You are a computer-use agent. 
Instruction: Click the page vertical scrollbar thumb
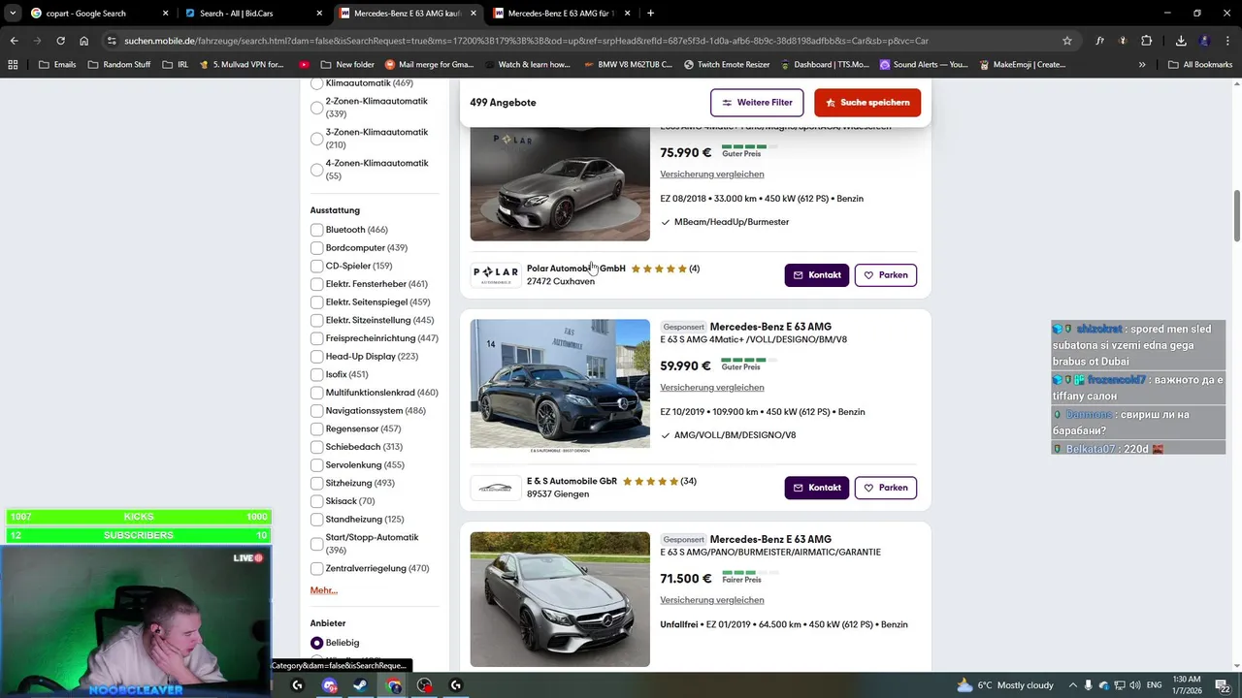pos(1236,216)
